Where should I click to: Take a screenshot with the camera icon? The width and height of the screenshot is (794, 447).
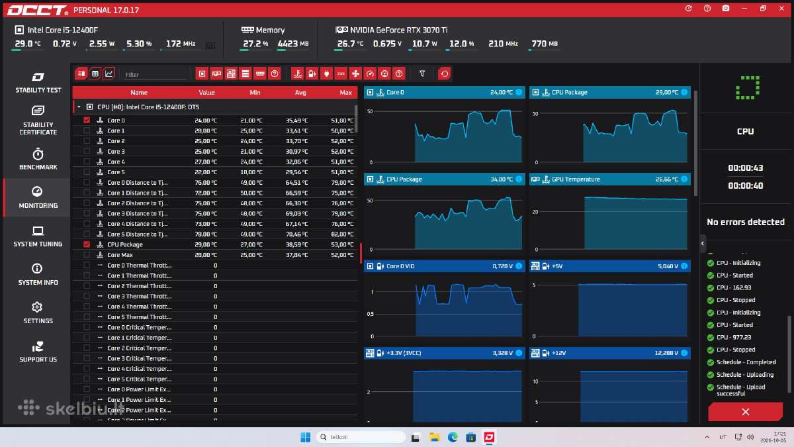(x=726, y=9)
